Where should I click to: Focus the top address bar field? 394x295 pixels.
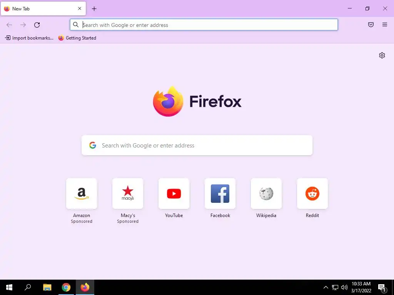pyautogui.click(x=204, y=25)
